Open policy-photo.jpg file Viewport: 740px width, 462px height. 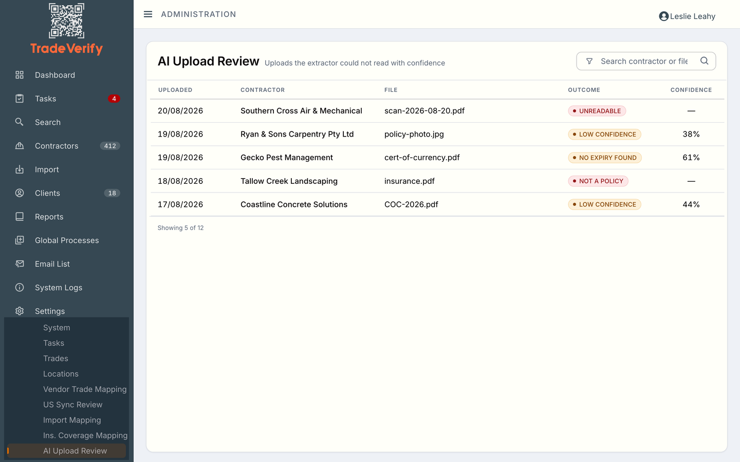tap(414, 134)
